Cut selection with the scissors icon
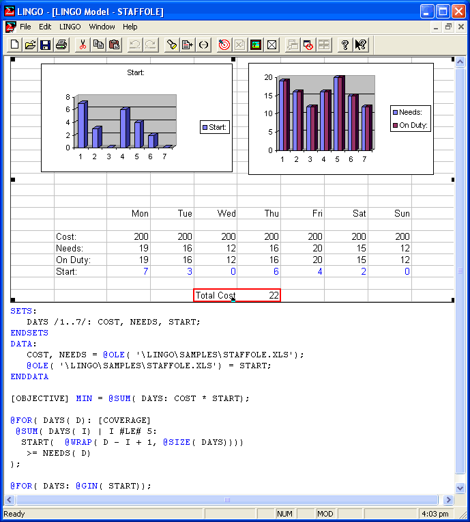Image resolution: width=470 pixels, height=522 pixels. (83, 45)
